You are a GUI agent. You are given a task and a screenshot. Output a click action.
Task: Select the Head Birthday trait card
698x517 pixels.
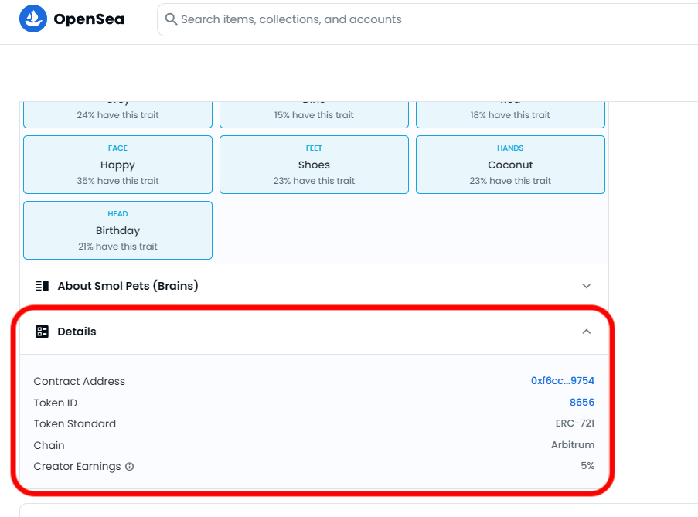[118, 230]
